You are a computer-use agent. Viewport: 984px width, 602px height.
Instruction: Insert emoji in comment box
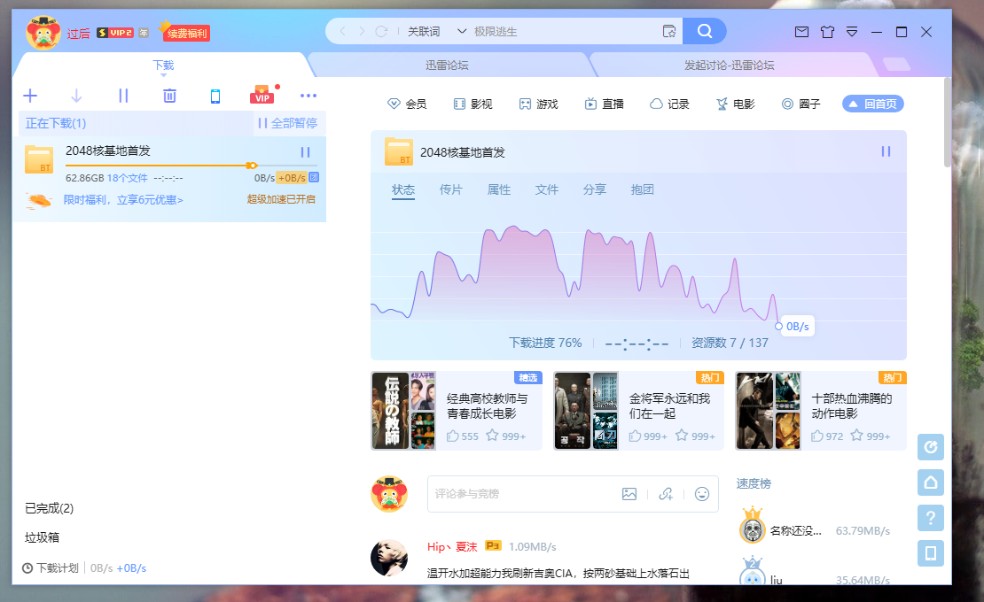(x=701, y=494)
